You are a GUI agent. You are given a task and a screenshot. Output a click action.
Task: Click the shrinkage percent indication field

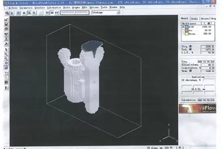pyautogui.click(x=209, y=80)
